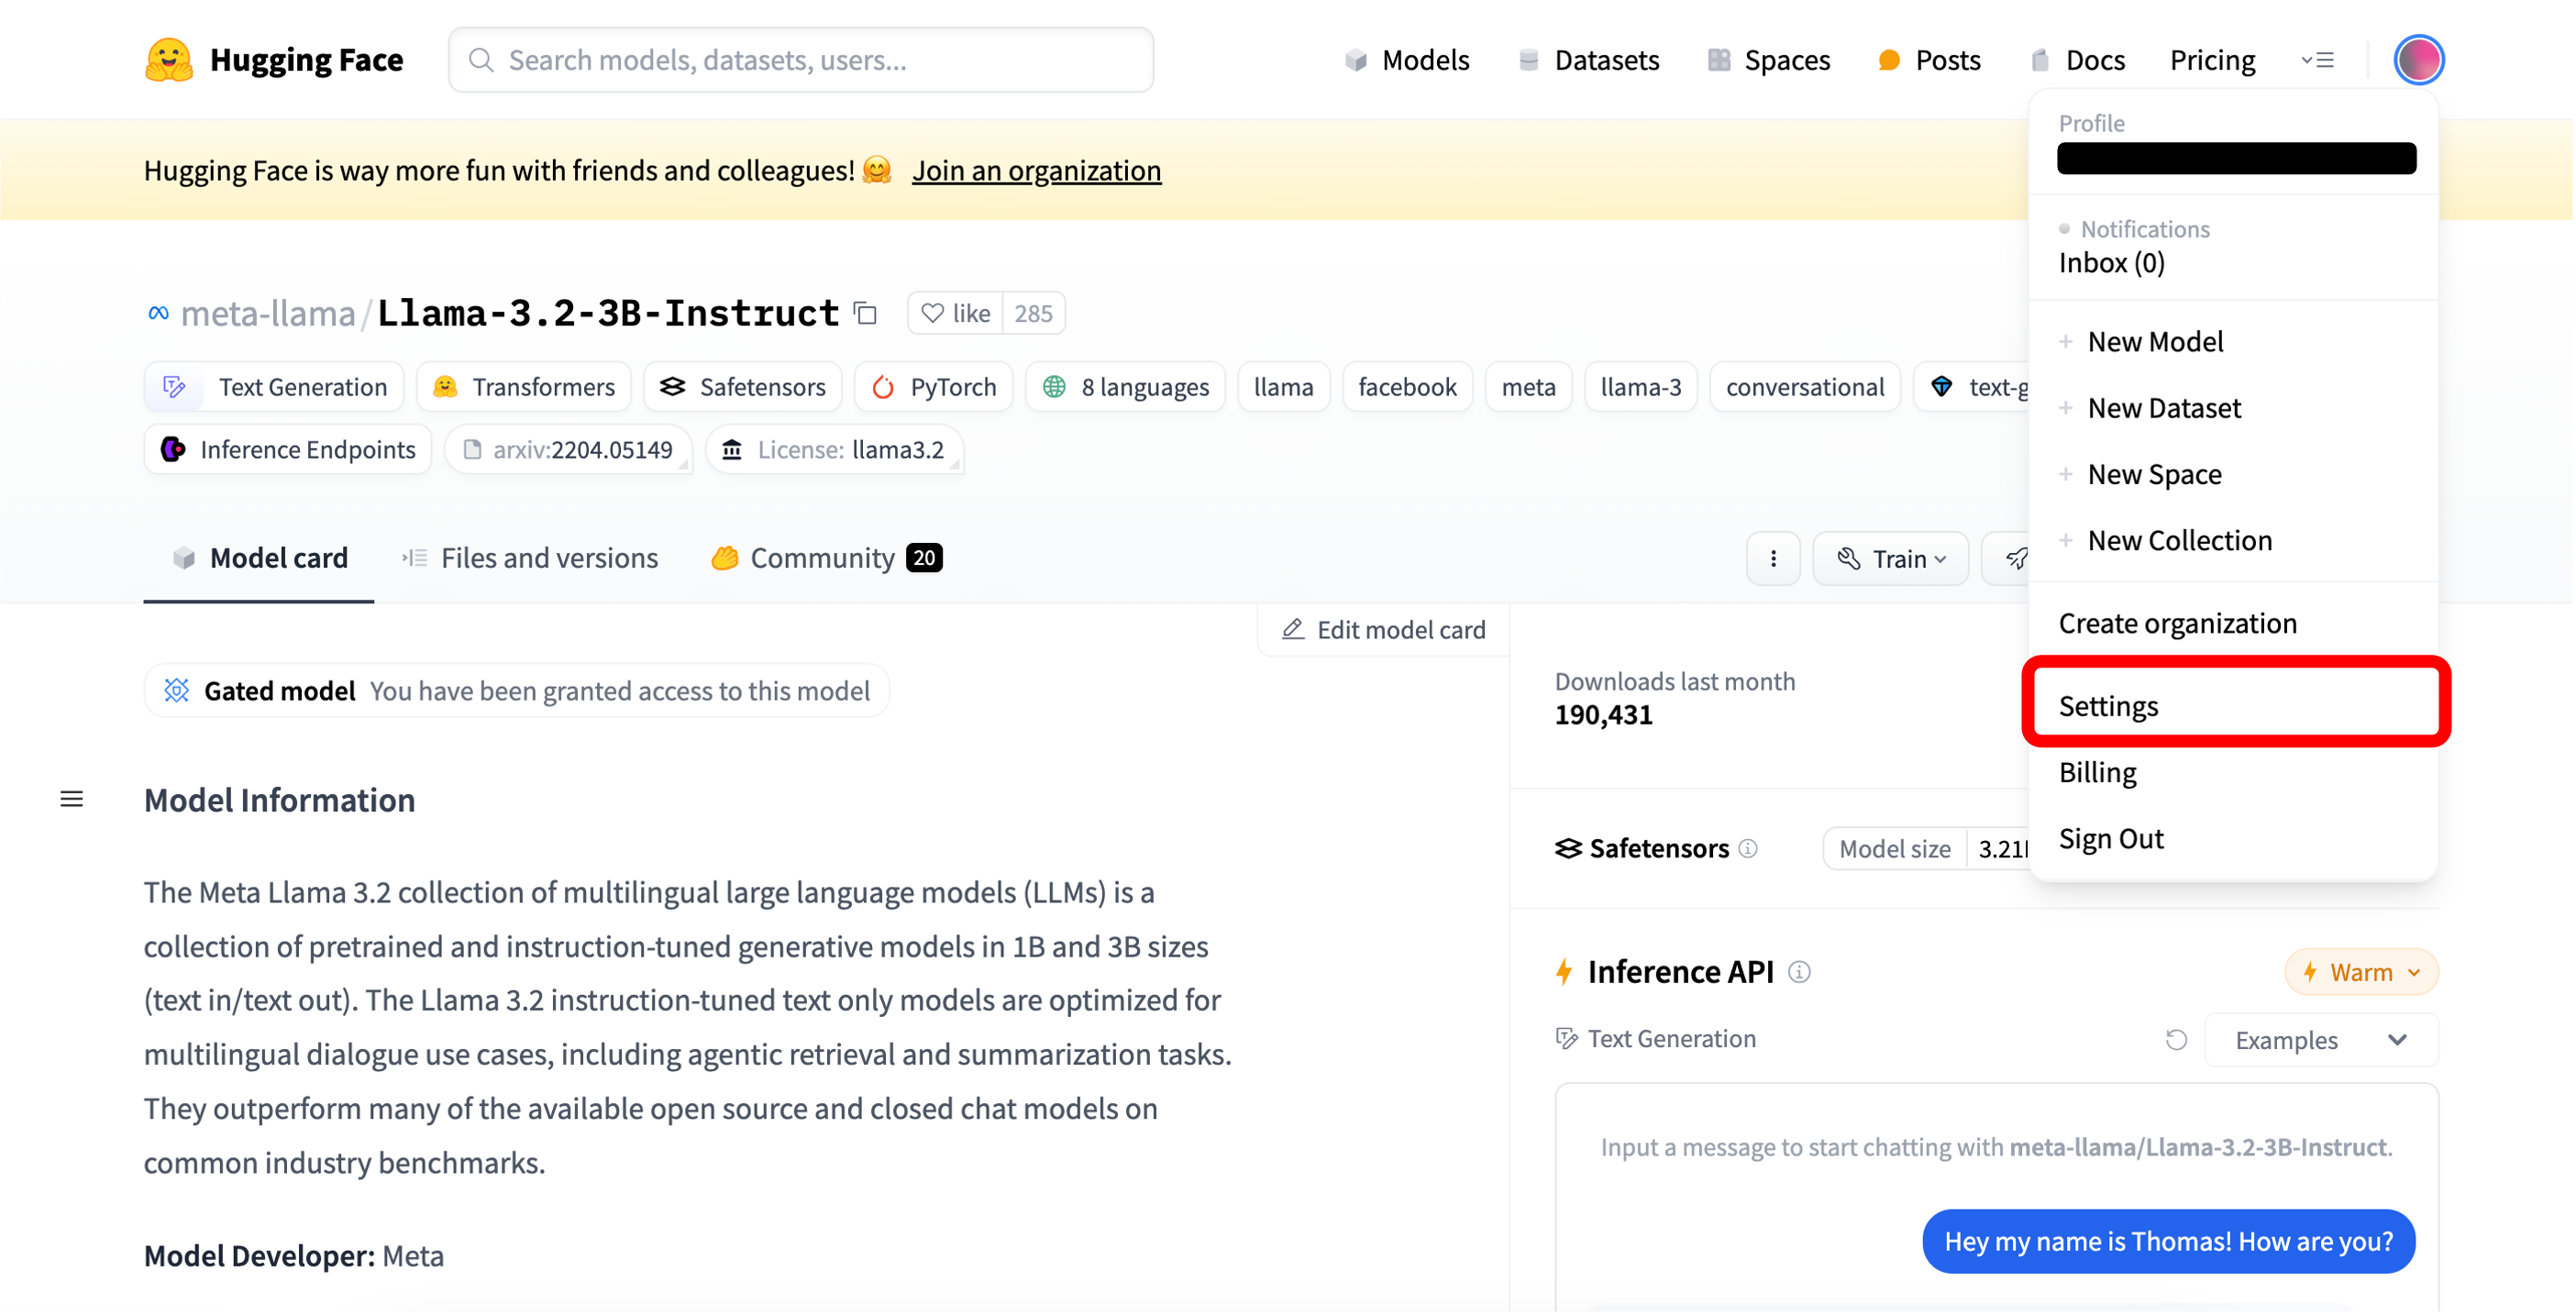Click the Hugging Face logo emoji
Viewport: 2576px width, 1315px height.
point(168,60)
